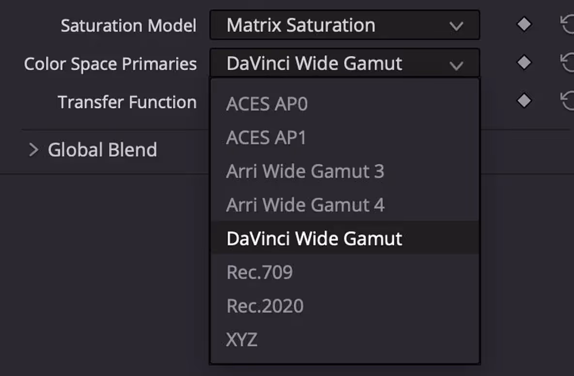Click the Color Space Primaries label
The width and height of the screenshot is (574, 376).
(110, 64)
